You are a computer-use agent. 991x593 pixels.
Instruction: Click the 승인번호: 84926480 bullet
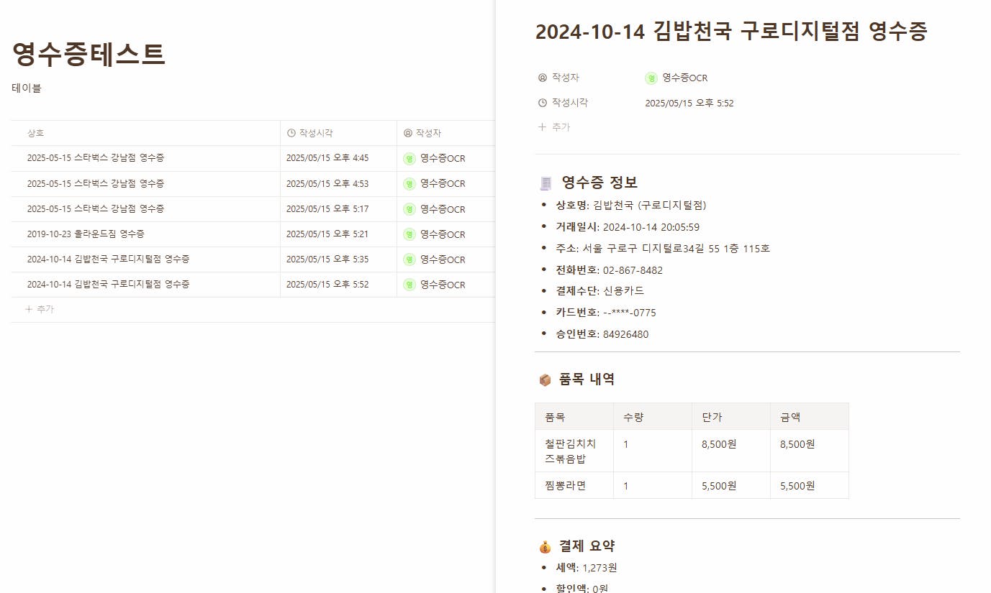tap(602, 334)
